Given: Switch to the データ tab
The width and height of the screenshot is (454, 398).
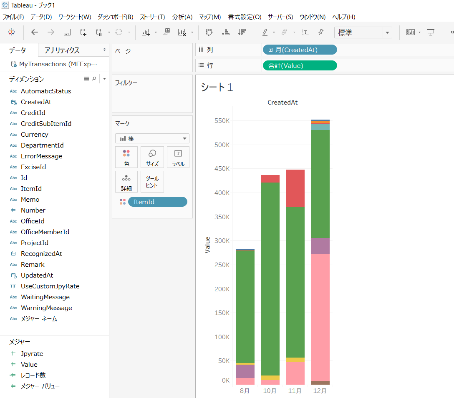Looking at the screenshot, I should 18,50.
